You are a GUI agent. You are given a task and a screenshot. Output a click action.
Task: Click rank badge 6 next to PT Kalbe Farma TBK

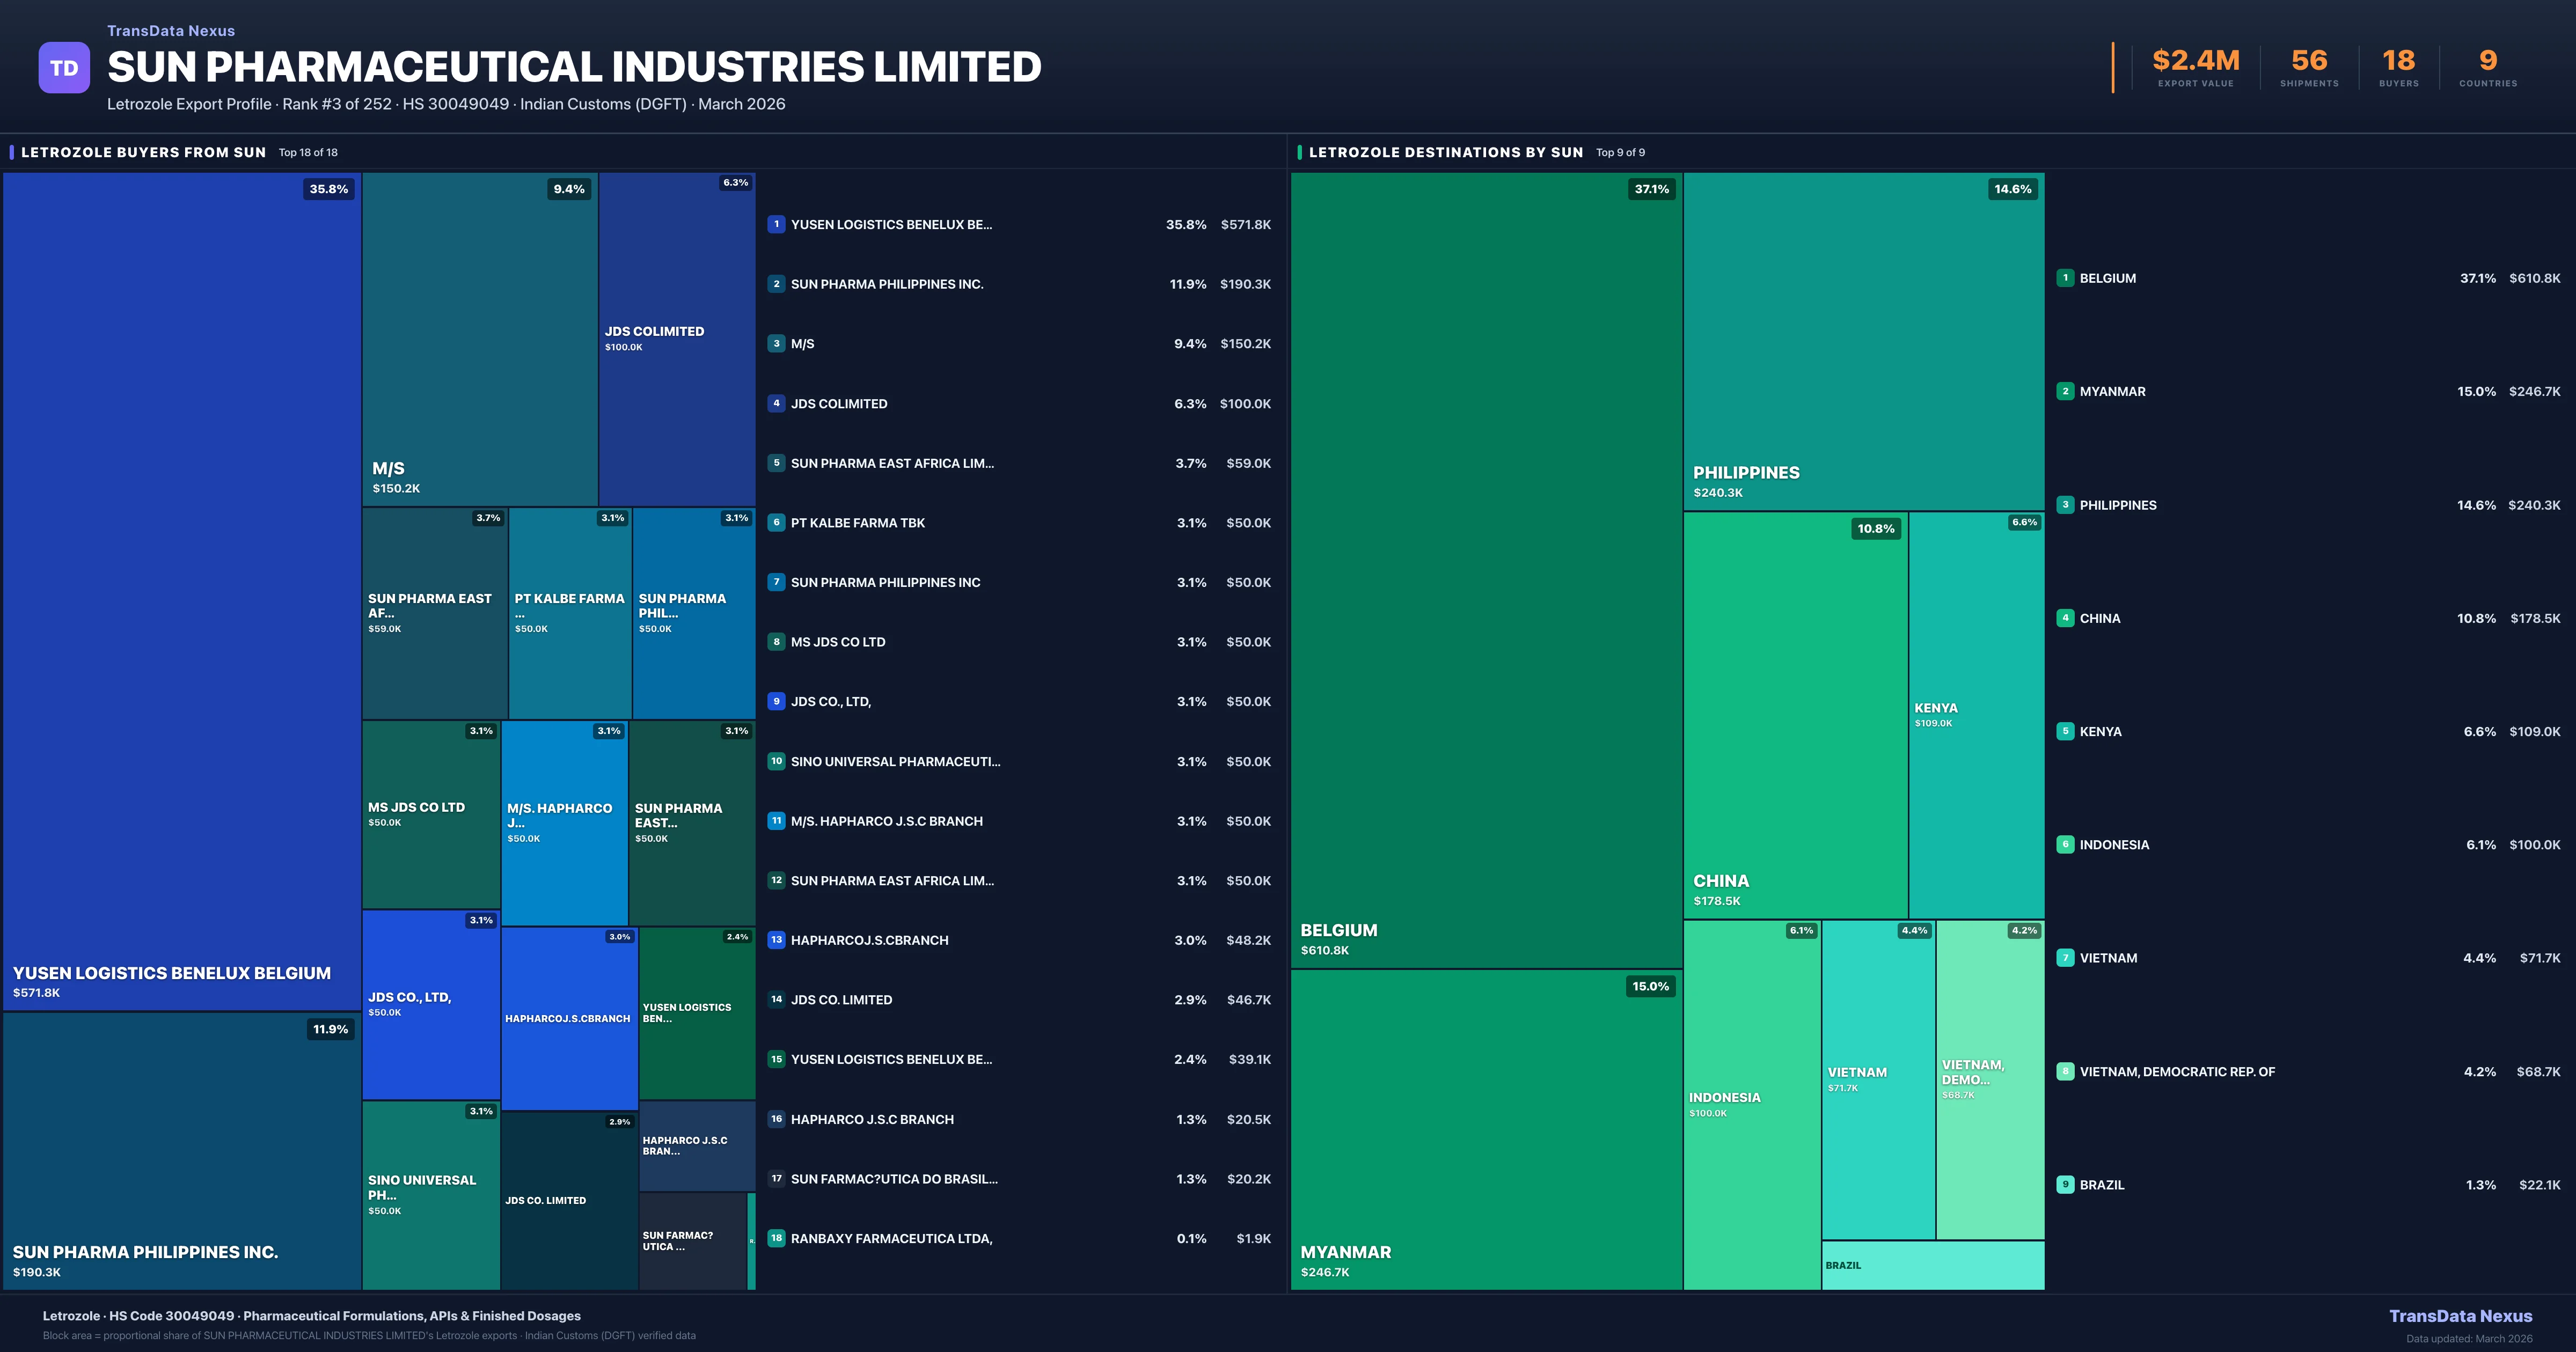click(777, 522)
